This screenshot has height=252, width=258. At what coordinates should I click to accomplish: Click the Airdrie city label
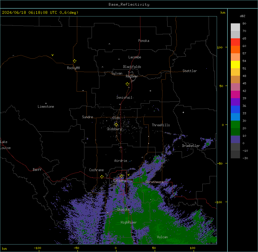click(x=121, y=161)
